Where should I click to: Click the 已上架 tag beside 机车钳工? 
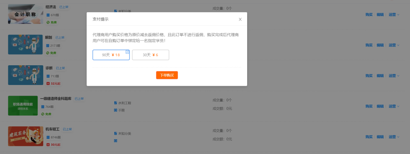coord(67,129)
